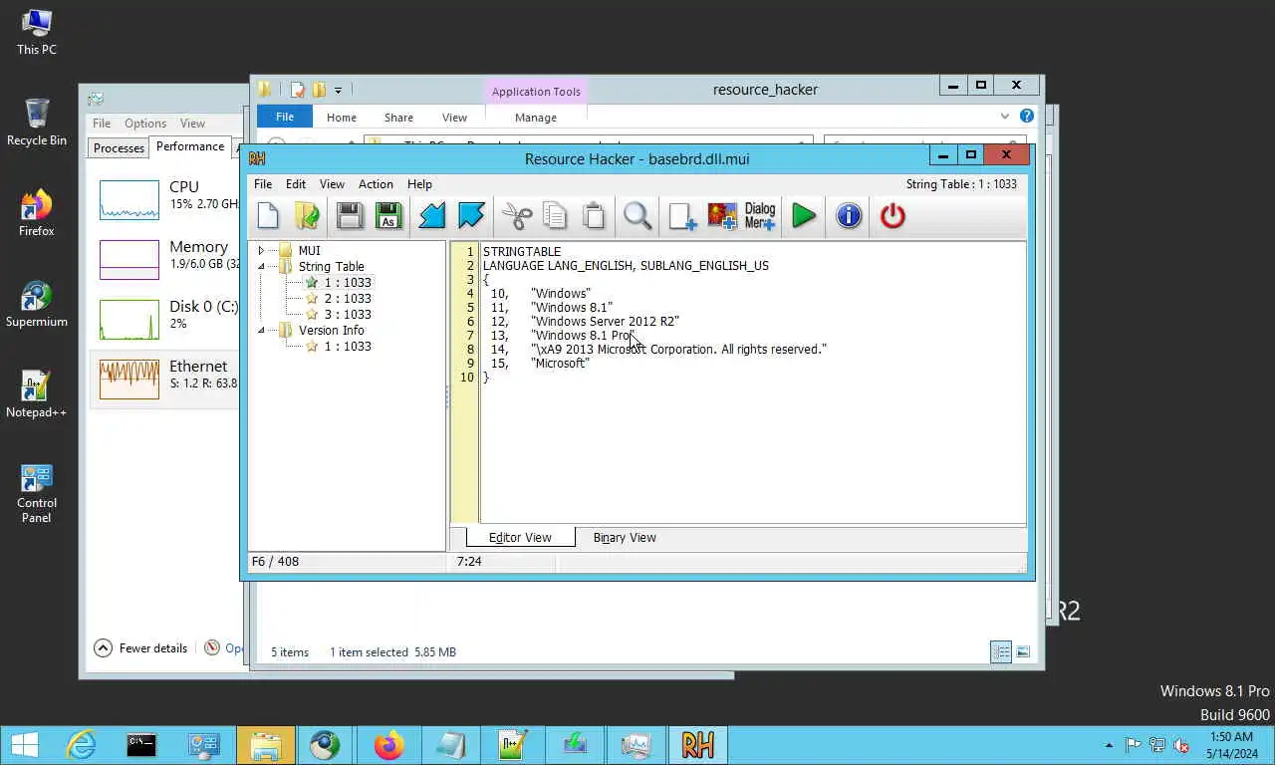Image resolution: width=1275 pixels, height=765 pixels.
Task: Open the Recycle Bin desktop icon
Action: (x=37, y=122)
